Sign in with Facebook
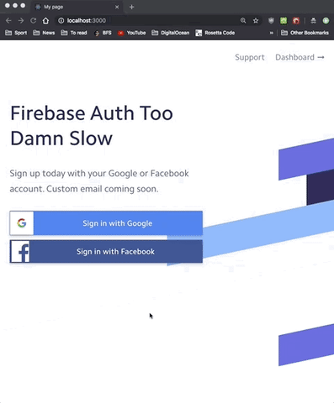This screenshot has height=403, width=334. coord(106,251)
